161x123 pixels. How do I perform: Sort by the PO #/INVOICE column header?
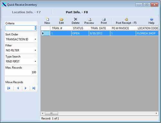[x=123, y=28]
